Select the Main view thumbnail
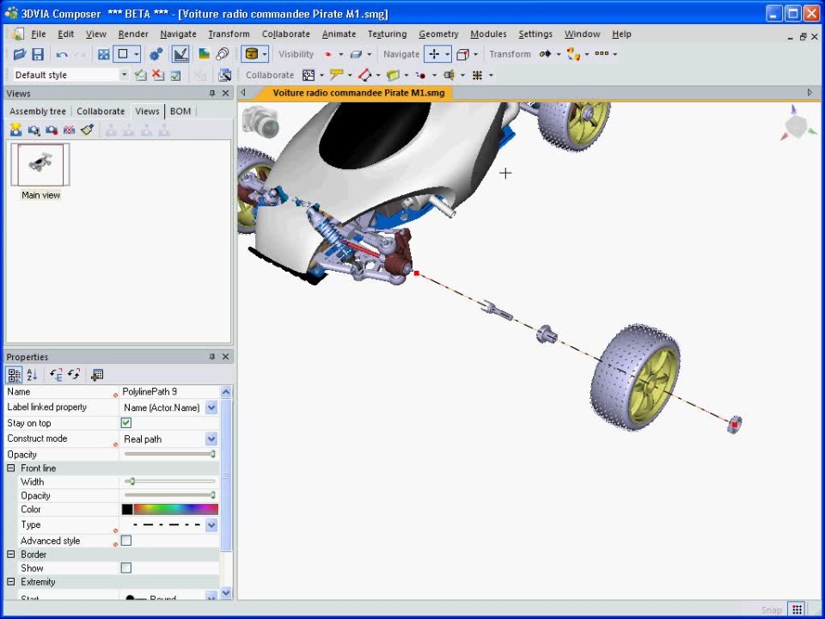This screenshot has width=825, height=619. tap(40, 165)
